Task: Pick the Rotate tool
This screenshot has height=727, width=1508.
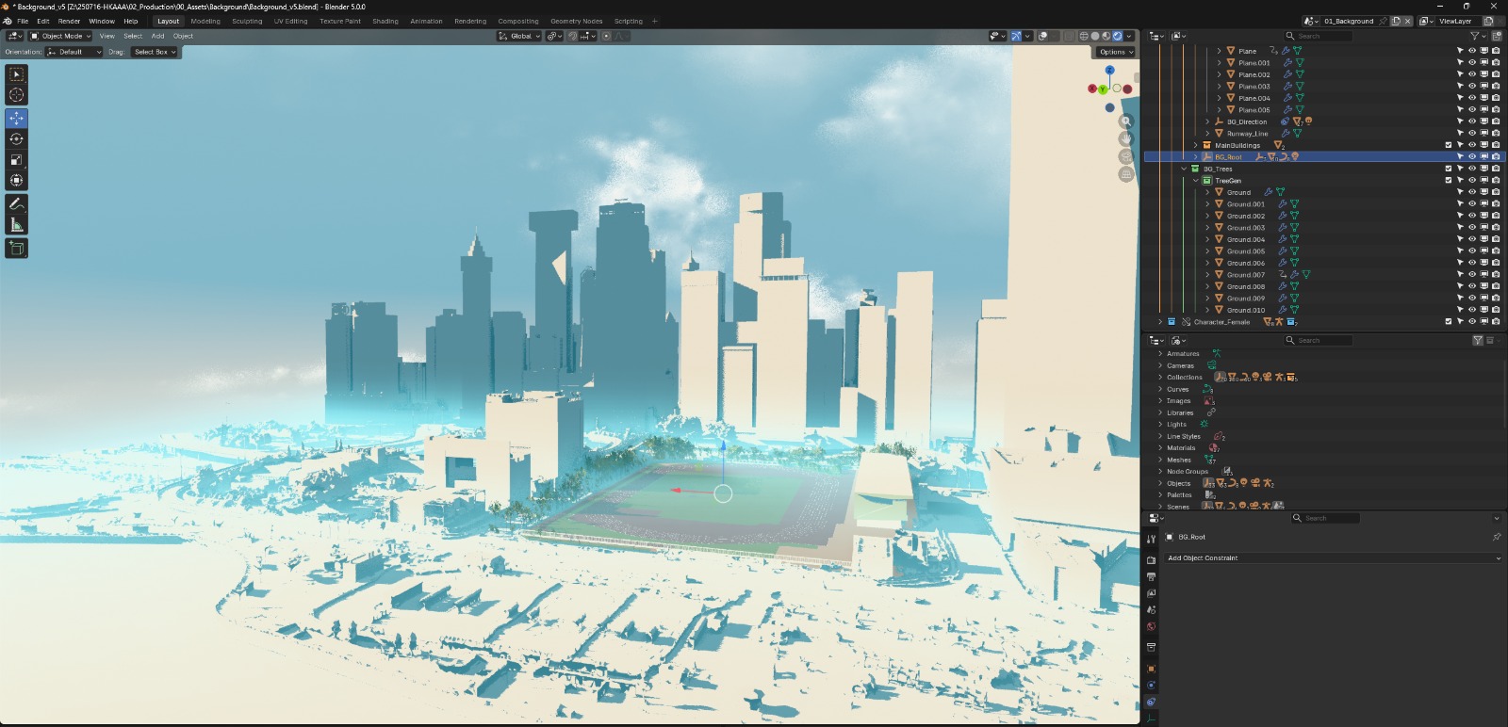Action: pyautogui.click(x=16, y=138)
